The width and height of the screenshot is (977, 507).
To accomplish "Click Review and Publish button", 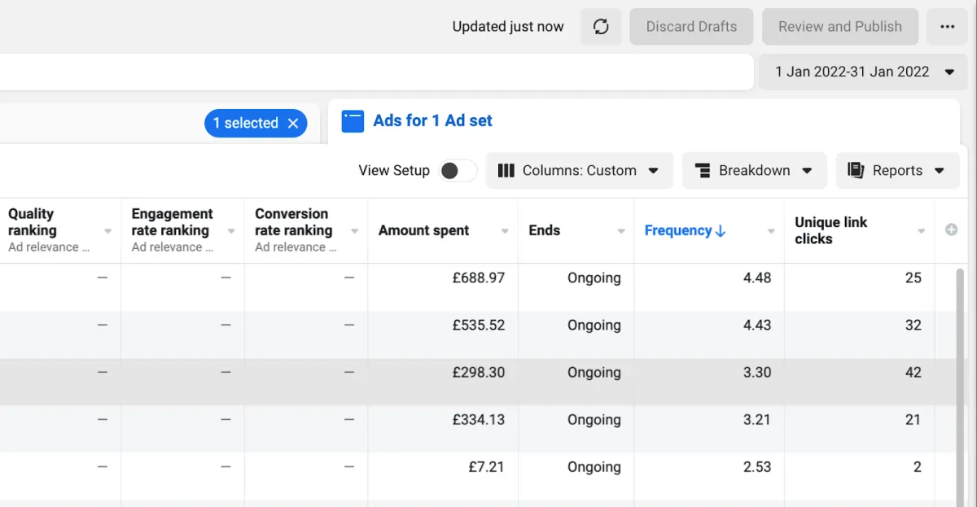I will [x=840, y=27].
